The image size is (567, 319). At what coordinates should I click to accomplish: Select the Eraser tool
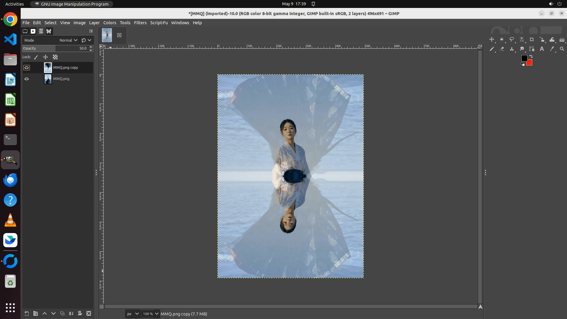tap(502, 49)
